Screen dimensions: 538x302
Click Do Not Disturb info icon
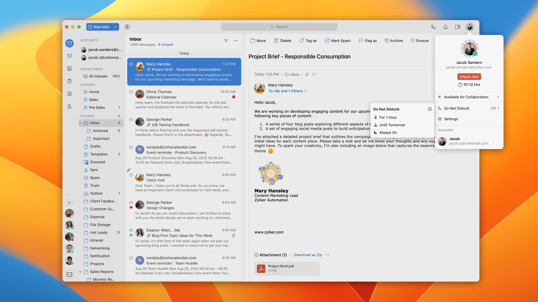[x=430, y=109]
